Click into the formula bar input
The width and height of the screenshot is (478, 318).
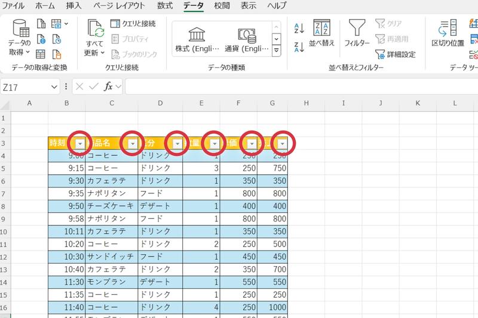(x=302, y=87)
